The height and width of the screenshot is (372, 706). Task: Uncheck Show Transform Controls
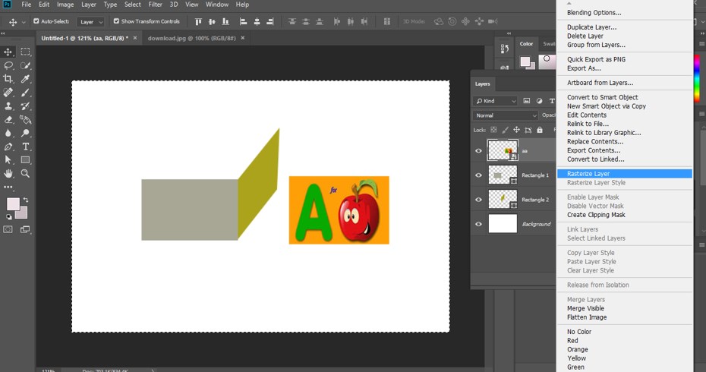click(116, 21)
